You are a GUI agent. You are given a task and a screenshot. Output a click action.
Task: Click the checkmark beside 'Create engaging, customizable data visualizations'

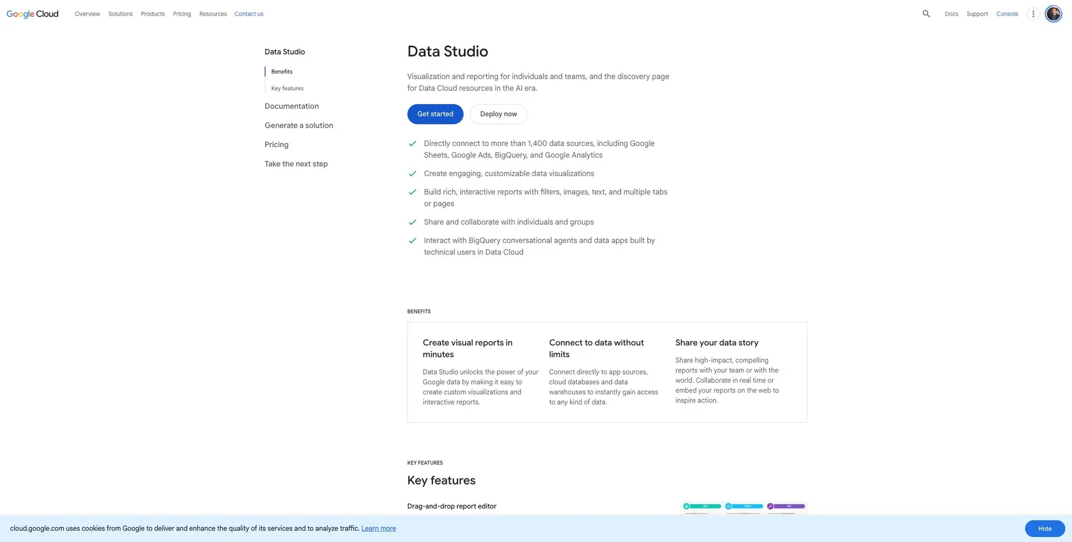point(413,173)
